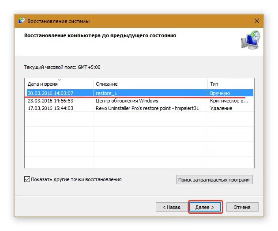
Task: Sort by 'Дата и время' column header
Action: [x=59, y=84]
